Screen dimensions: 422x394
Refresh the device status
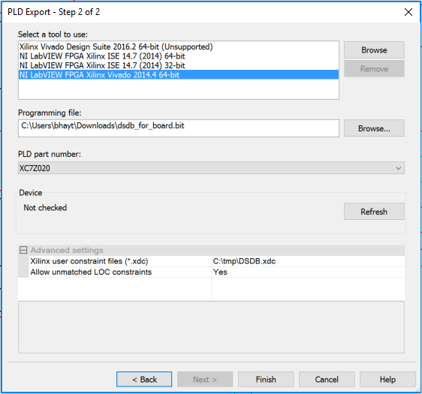click(x=374, y=212)
